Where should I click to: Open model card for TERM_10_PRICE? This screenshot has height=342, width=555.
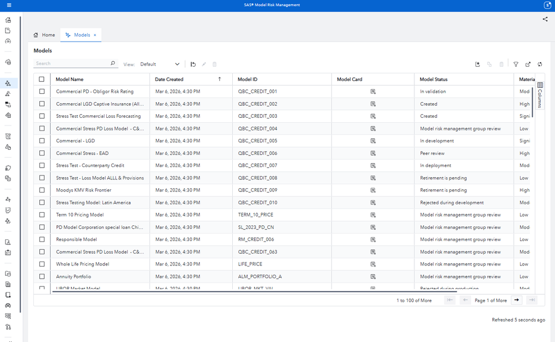click(373, 215)
